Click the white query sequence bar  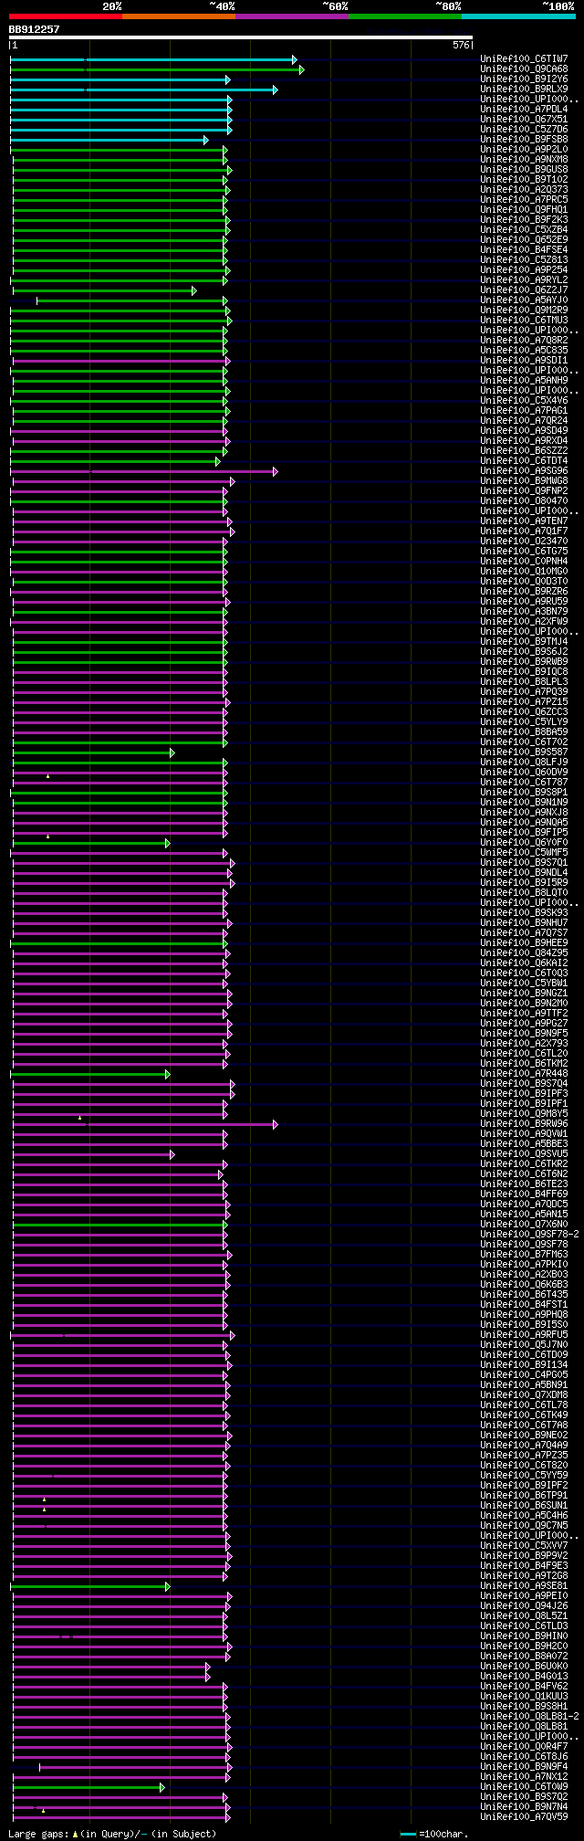(241, 38)
